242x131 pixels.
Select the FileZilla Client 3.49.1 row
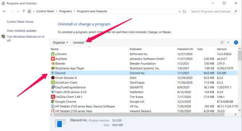(x=144, y=97)
